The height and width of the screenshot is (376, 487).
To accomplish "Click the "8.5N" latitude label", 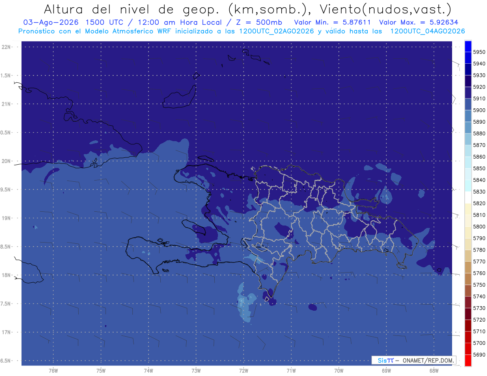I will click(6, 247).
